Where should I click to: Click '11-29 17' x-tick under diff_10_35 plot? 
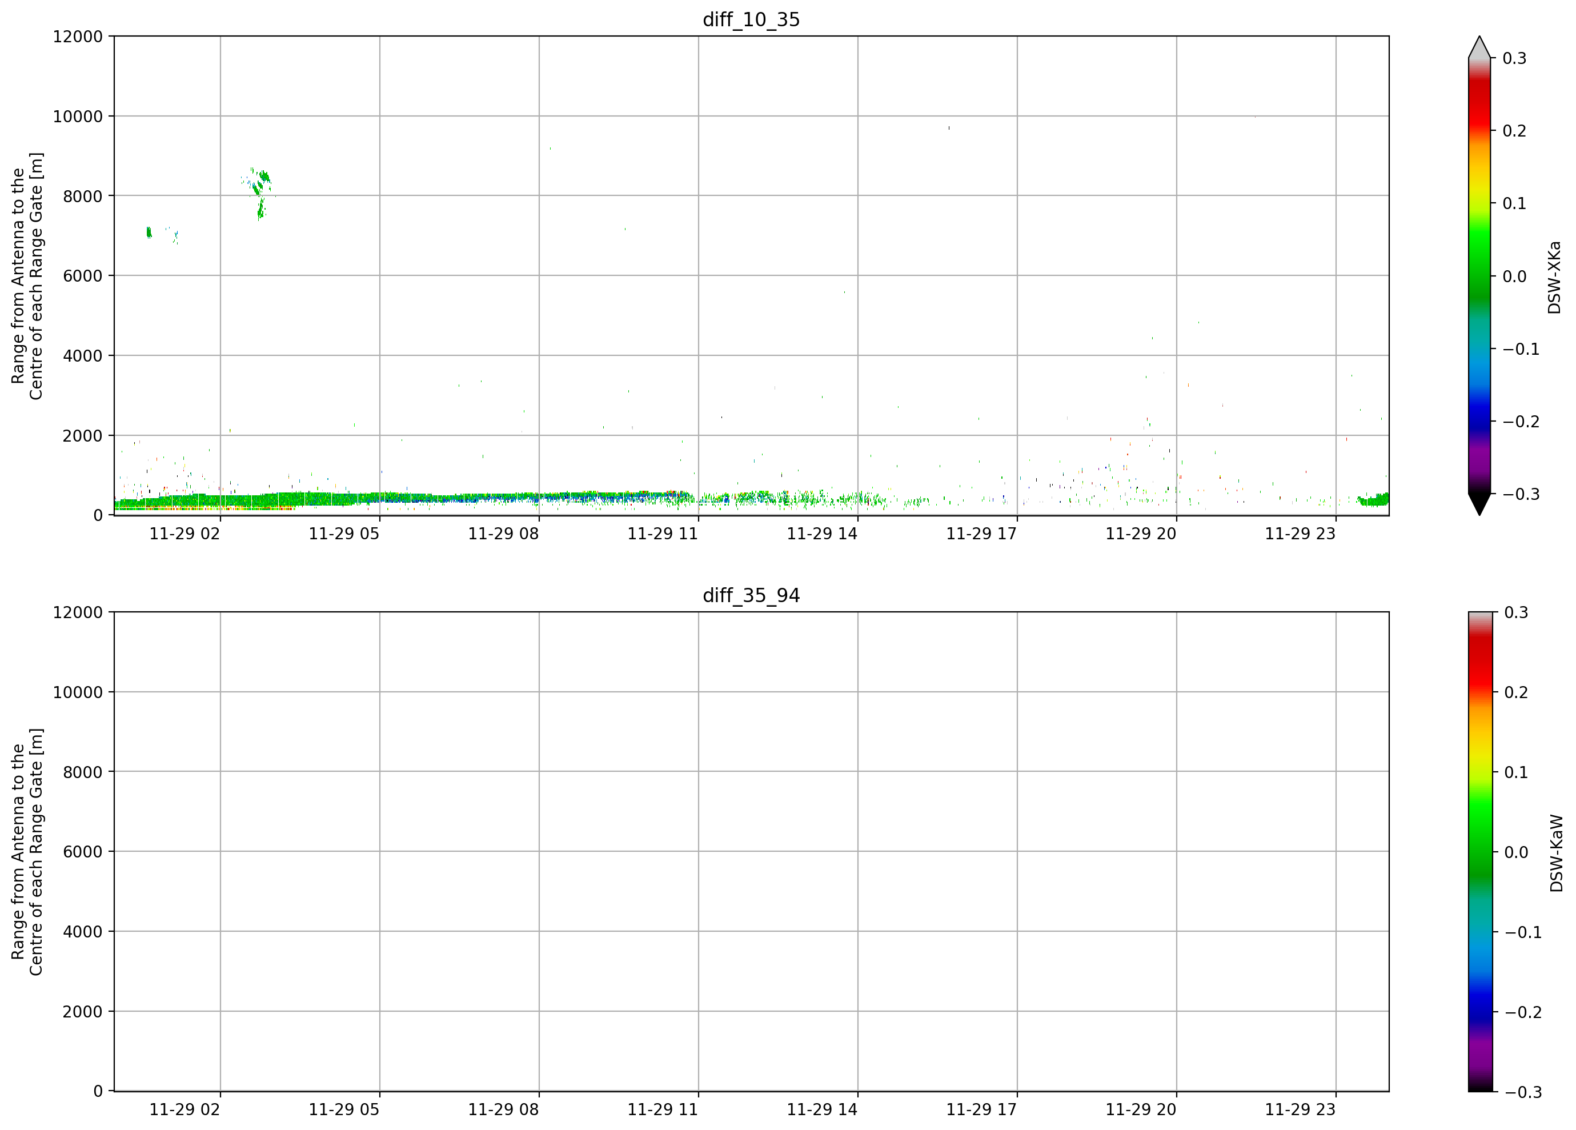pos(981,534)
